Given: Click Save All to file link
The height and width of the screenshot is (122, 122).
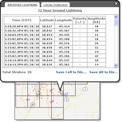Looking at the screenshot, I should click(x=103, y=72).
